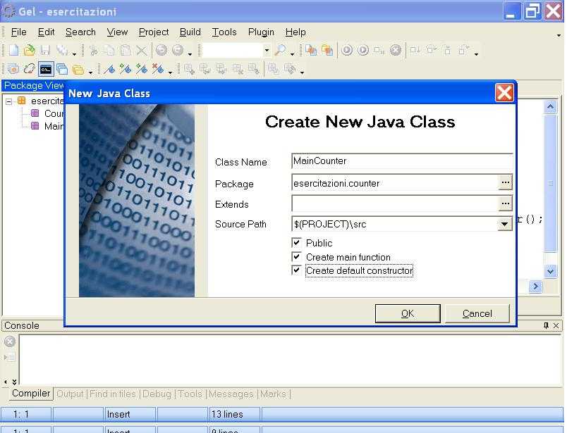This screenshot has width=567, height=433.
Task: Click the browse button next to Extends field
Action: [504, 203]
